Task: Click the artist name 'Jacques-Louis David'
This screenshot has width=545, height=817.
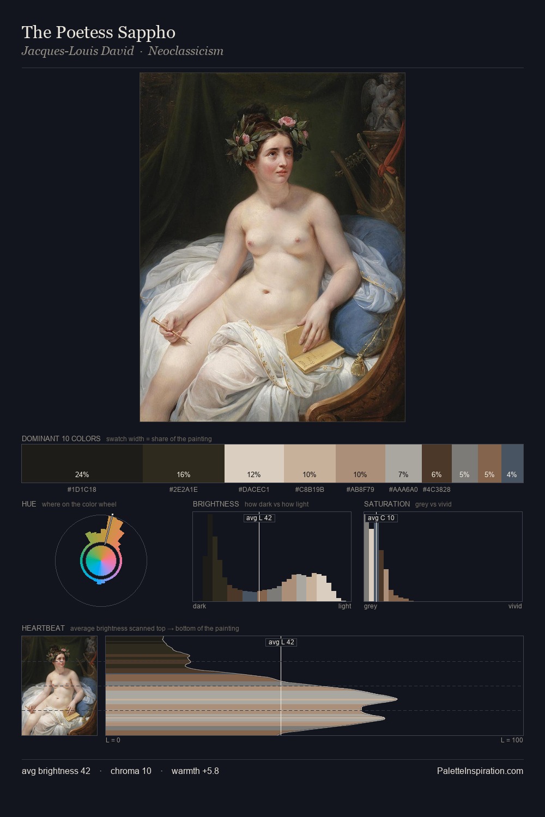Action: pos(78,51)
